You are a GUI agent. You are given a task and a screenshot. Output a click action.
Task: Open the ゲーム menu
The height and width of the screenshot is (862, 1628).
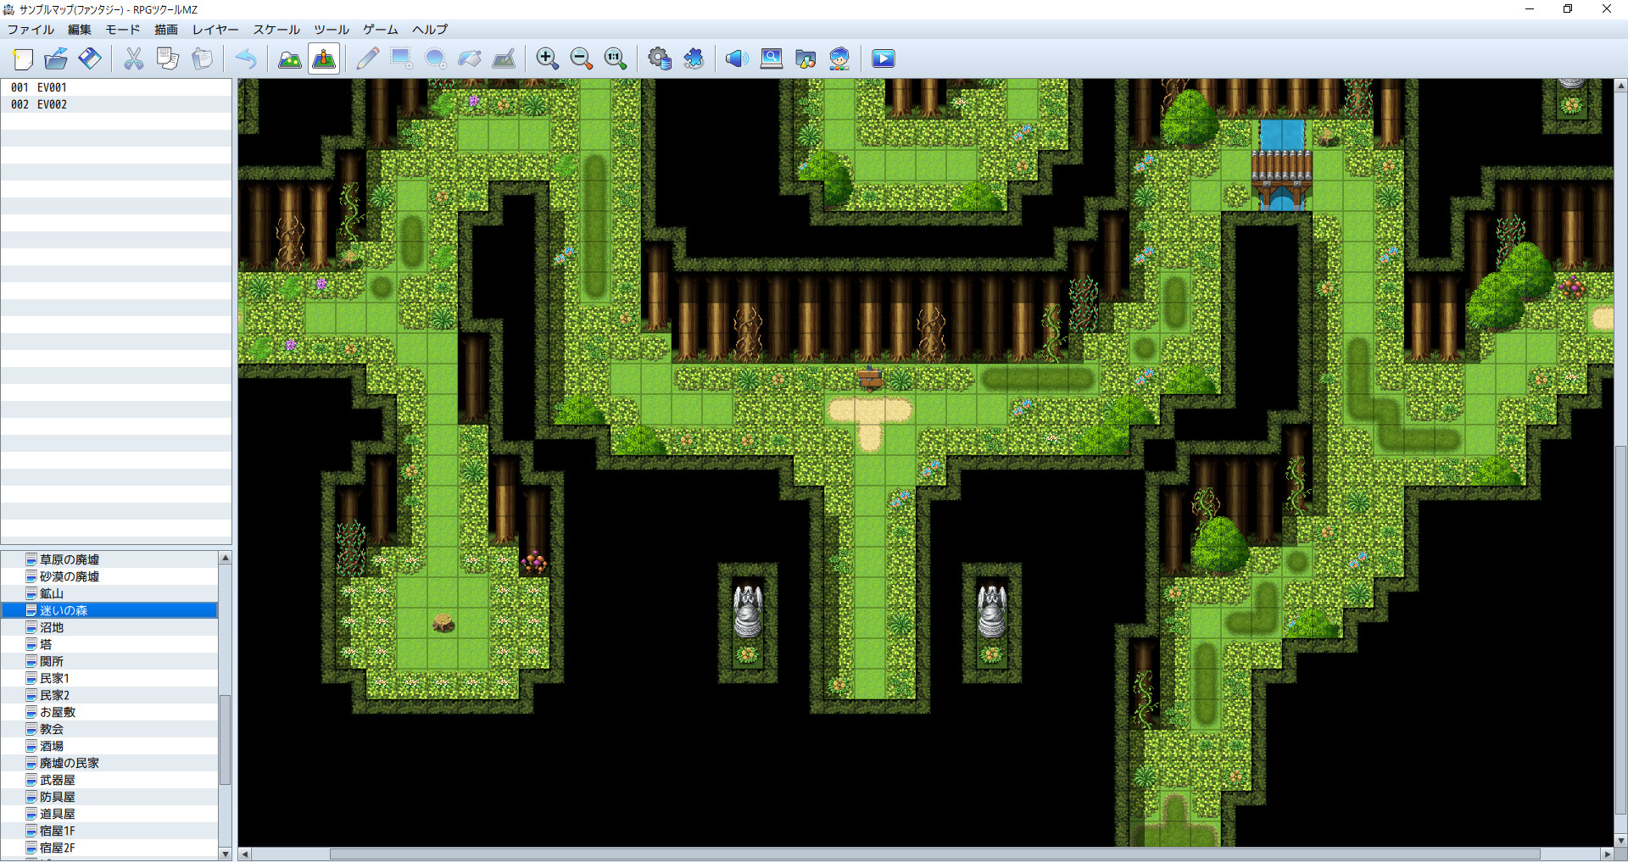379,30
